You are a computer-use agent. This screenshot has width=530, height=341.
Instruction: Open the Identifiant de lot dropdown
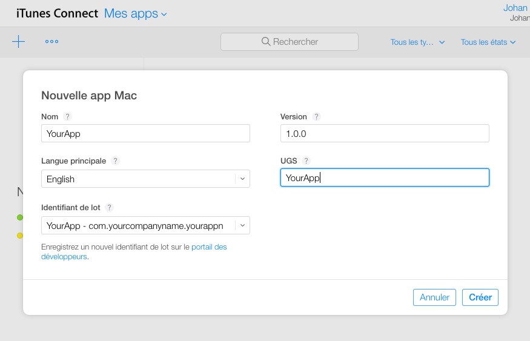click(x=242, y=225)
